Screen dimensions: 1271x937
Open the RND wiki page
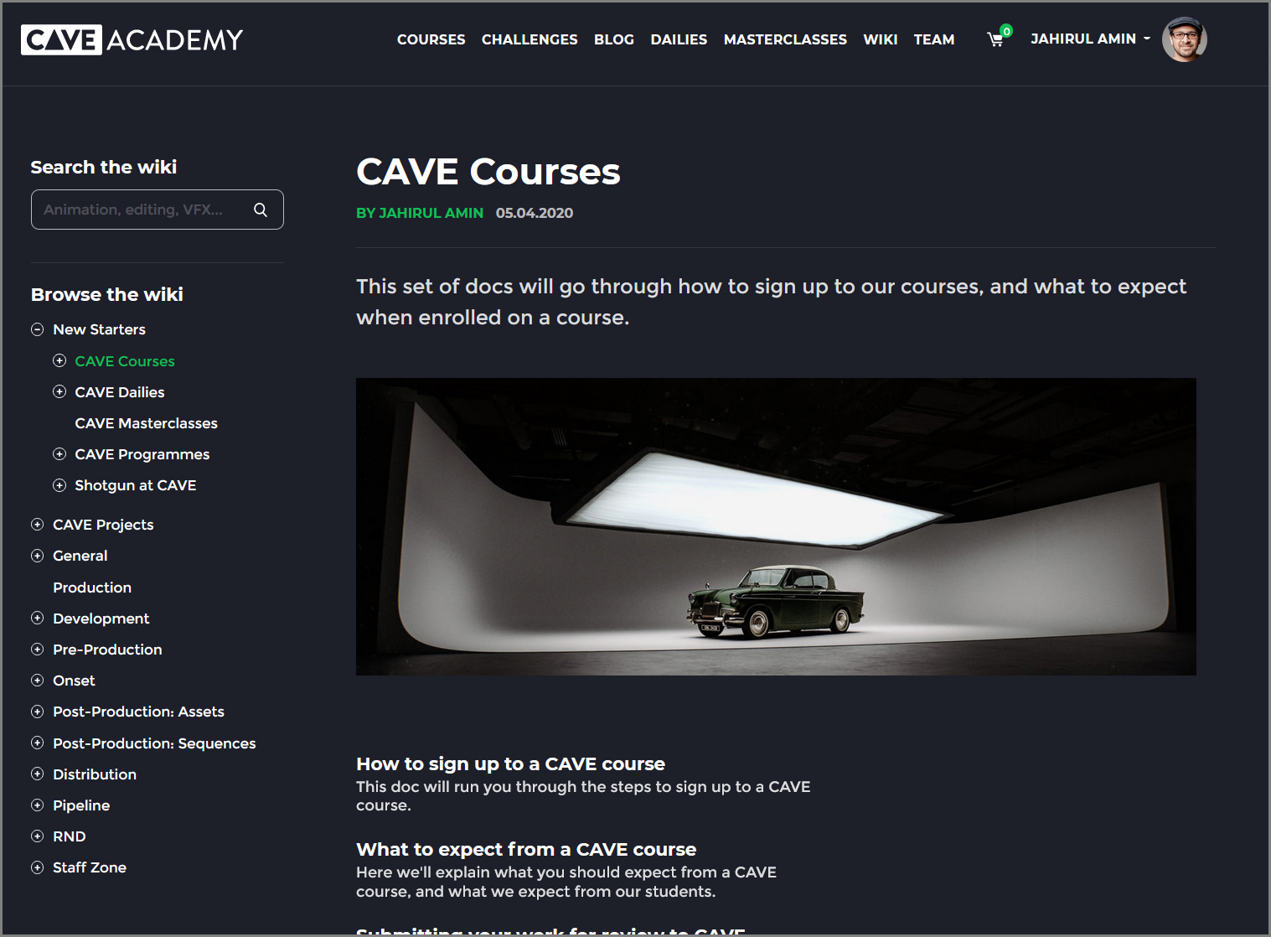(70, 836)
